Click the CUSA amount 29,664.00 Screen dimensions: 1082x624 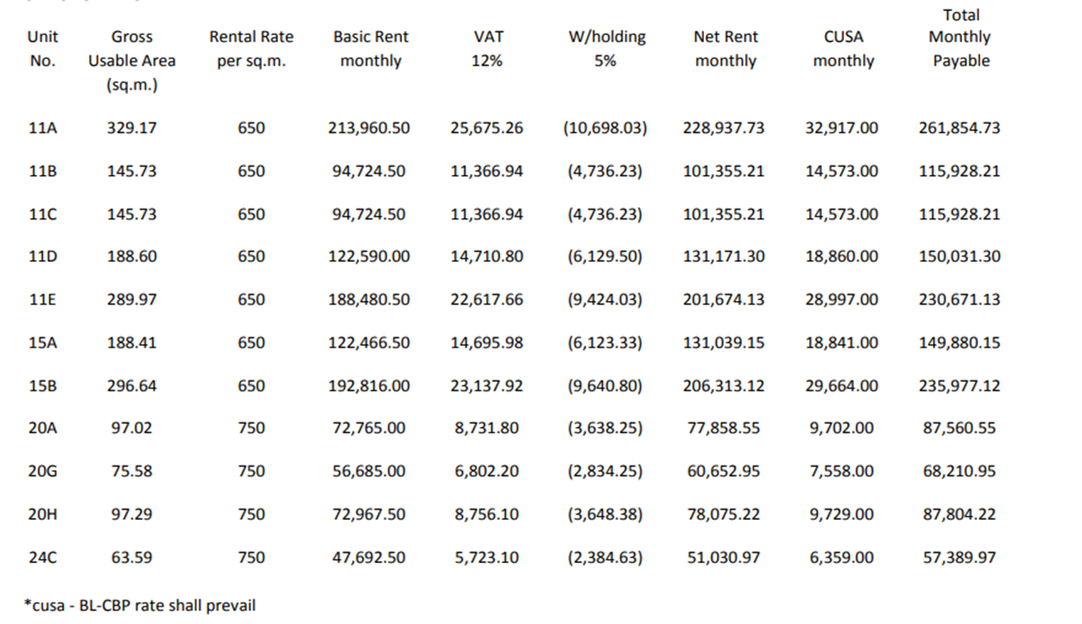click(841, 386)
